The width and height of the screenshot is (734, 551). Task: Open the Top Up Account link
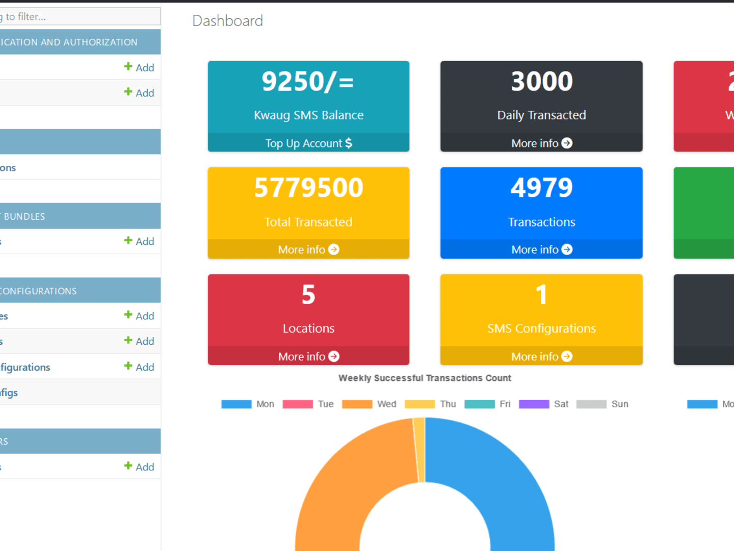[308, 143]
